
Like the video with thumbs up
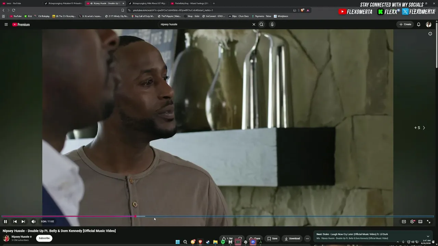pos(227,238)
